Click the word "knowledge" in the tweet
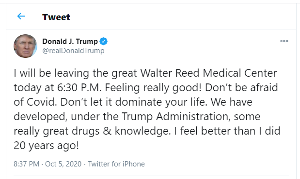The image size is (300, 179). 142,131
